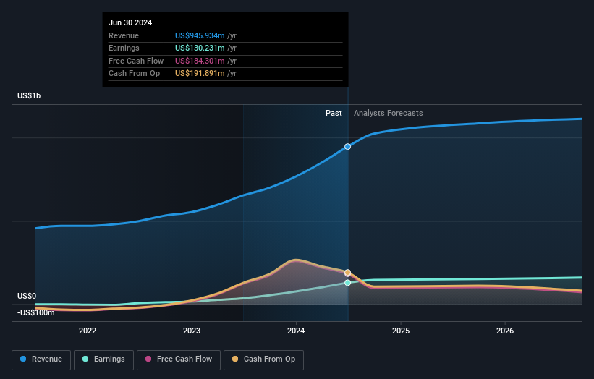This screenshot has height=379, width=594.
Task: Toggle the Revenue legend button
Action: [41, 359]
